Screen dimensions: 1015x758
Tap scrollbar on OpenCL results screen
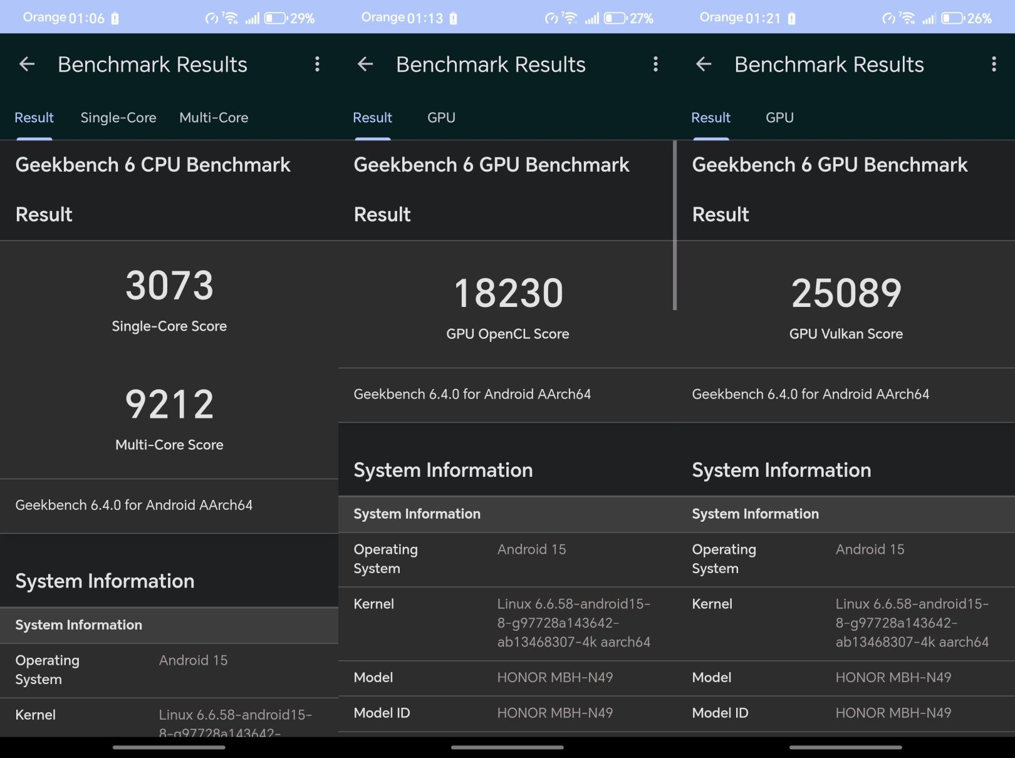coord(675,226)
